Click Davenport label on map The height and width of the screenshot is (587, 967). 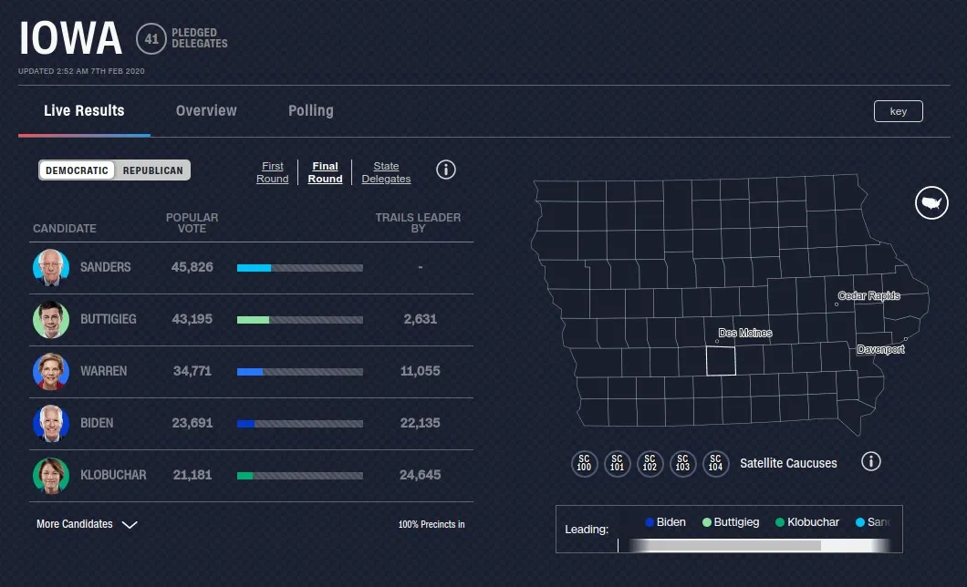[880, 349]
